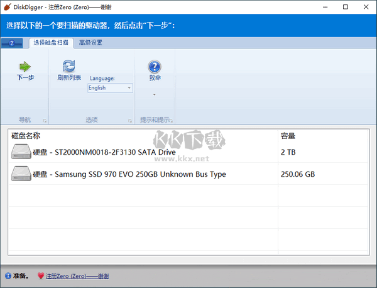The image size is (377, 288).
Task: Click the red heart icon in the status bar
Action: (41, 275)
